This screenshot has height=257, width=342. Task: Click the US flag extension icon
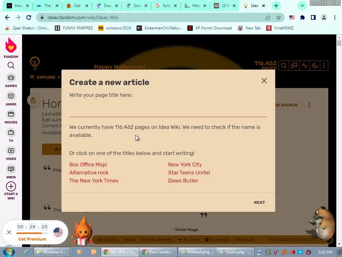[292, 17]
